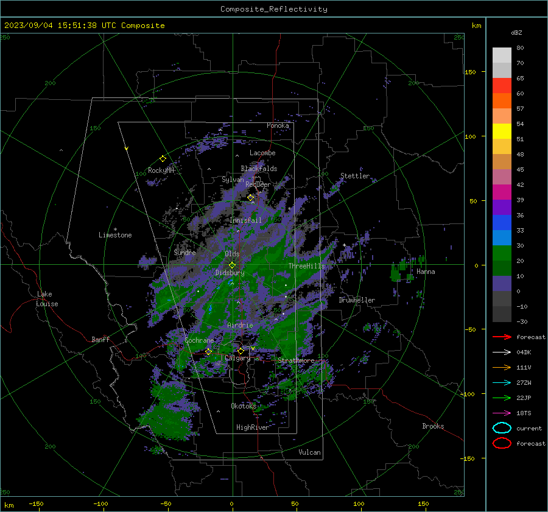Click the Cochrane city label
The width and height of the screenshot is (548, 512).
[x=199, y=340]
